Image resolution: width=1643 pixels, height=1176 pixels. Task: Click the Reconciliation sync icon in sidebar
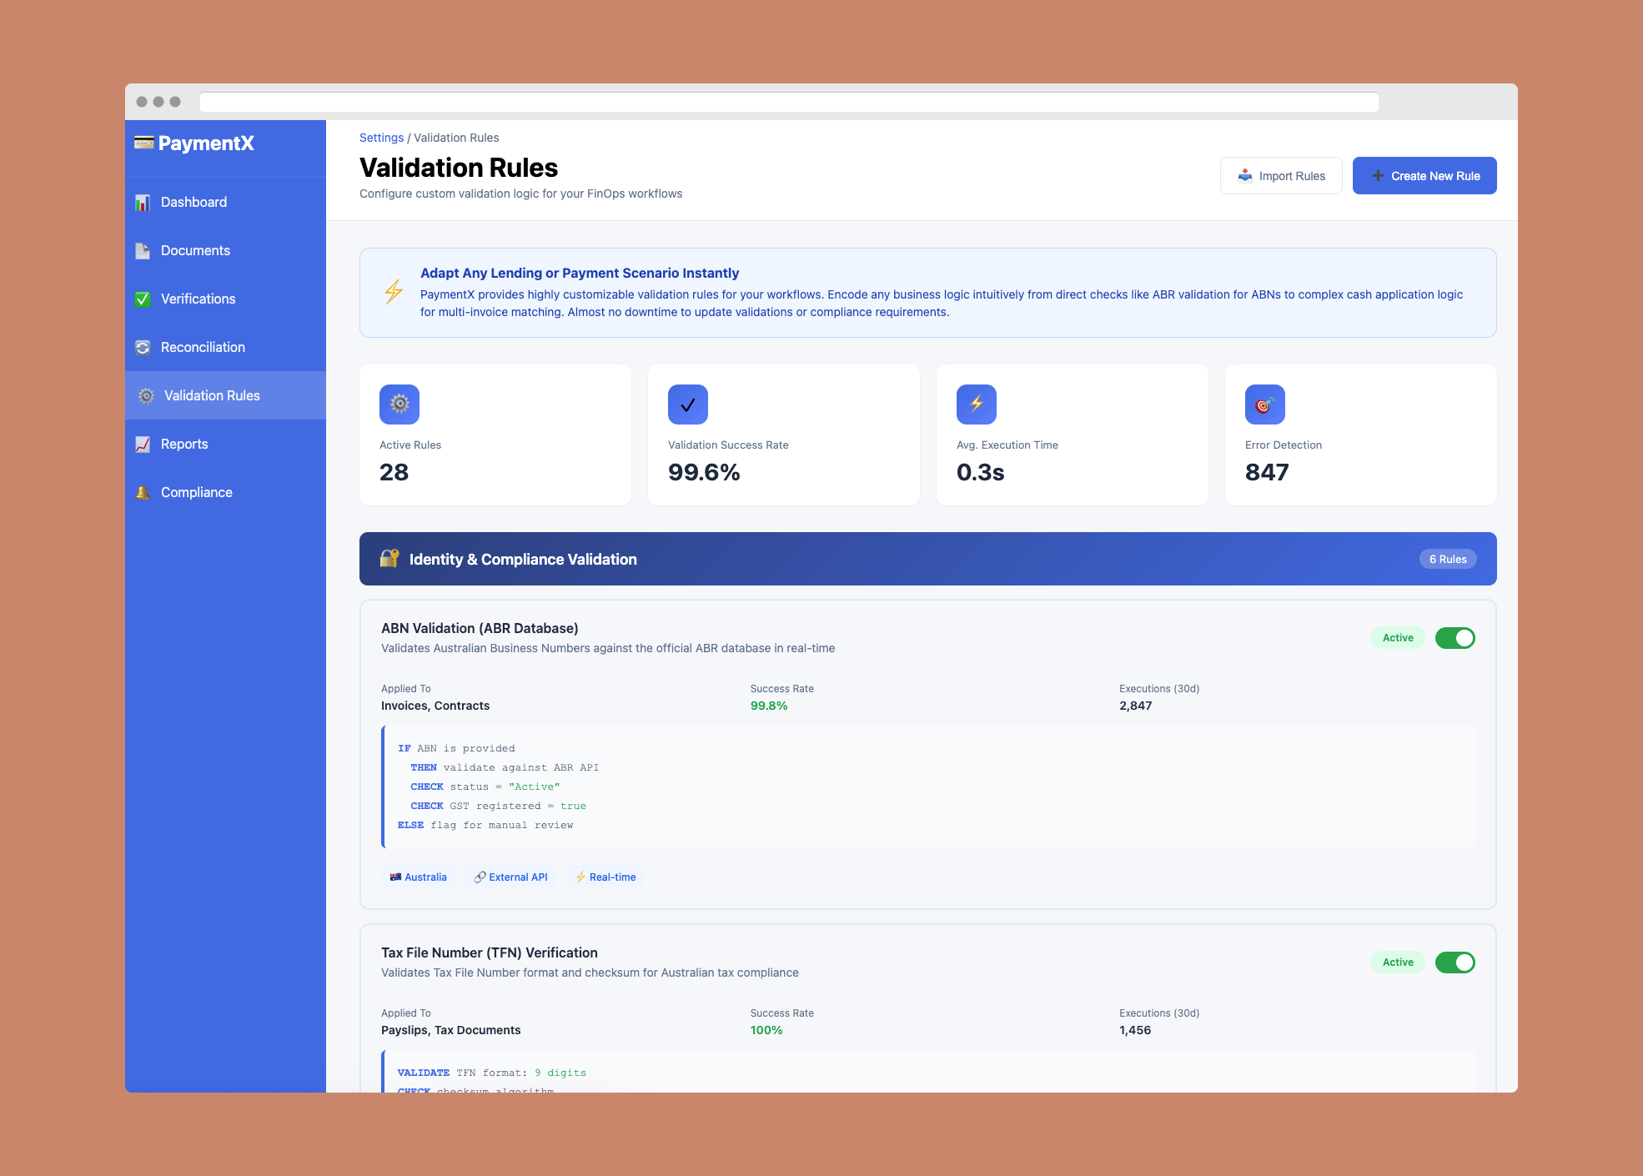click(x=143, y=348)
